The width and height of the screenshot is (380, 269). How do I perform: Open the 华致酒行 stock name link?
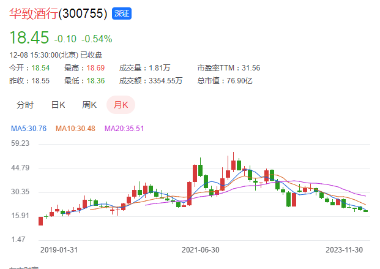tap(34, 13)
